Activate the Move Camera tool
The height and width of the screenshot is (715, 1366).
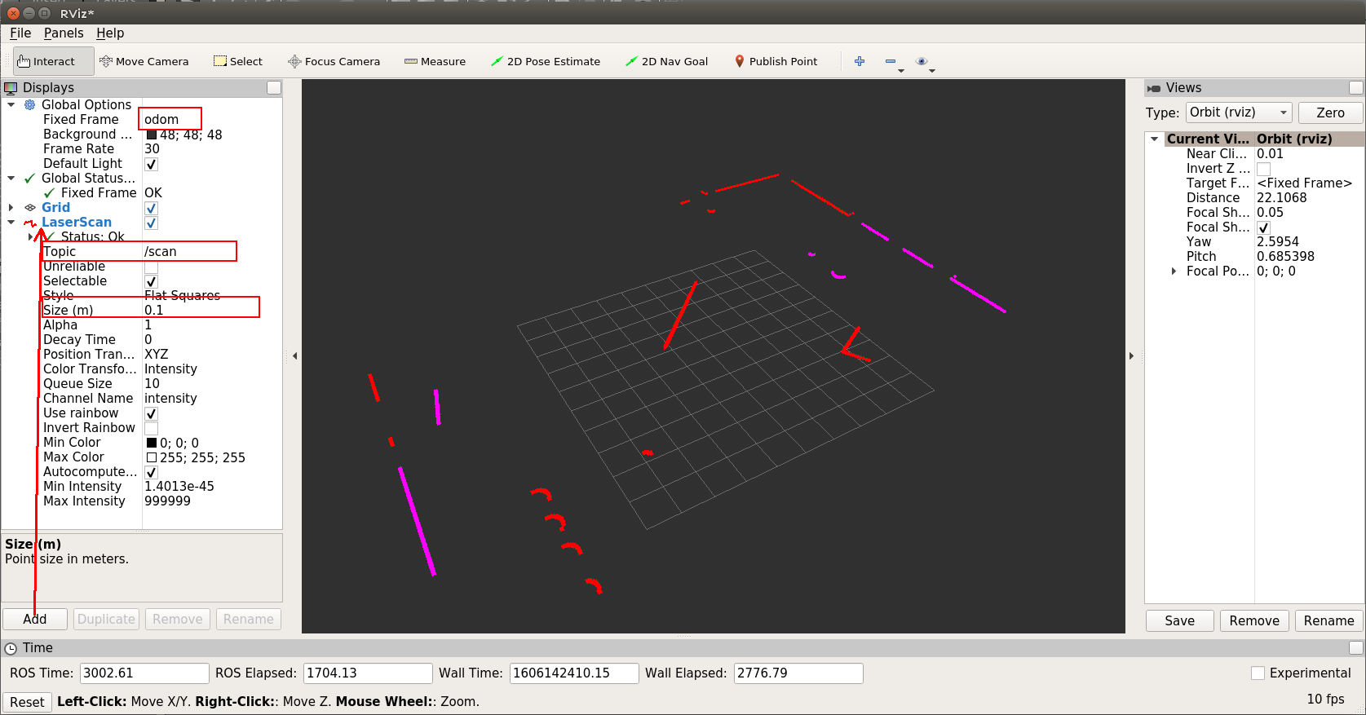pos(144,61)
